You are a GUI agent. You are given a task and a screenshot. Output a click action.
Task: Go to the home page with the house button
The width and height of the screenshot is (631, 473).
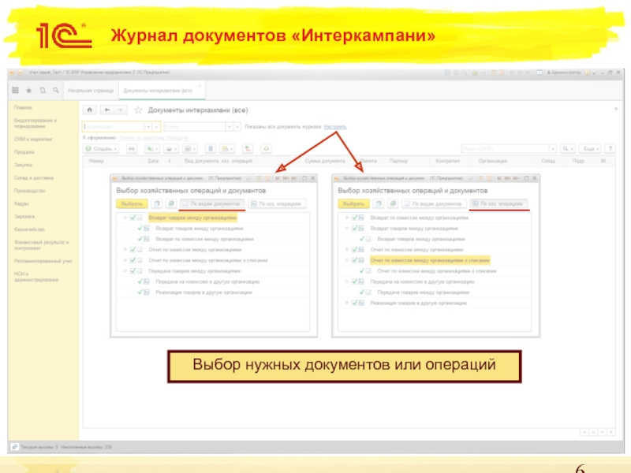click(90, 110)
